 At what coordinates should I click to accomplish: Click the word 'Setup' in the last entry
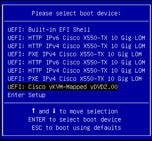click(x=37, y=95)
